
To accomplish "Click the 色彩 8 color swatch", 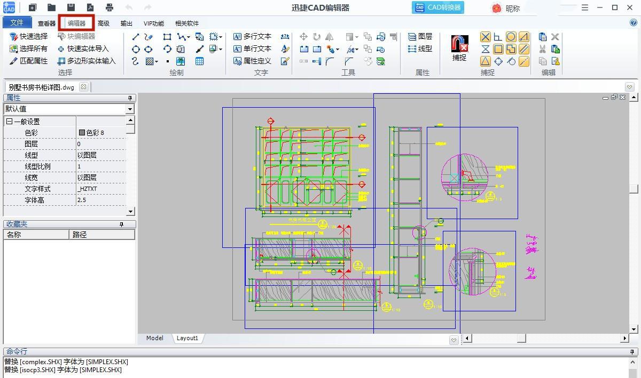I will (82, 133).
